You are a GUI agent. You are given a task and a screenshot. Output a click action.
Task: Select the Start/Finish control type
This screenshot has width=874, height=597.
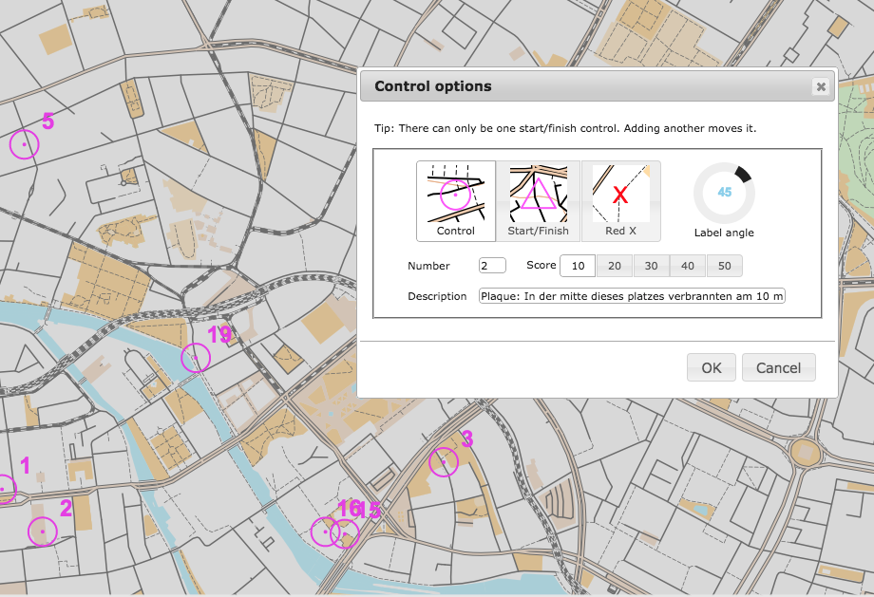538,201
